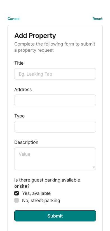110x231 pixels.
Task: Toggle via the 'Yes, available' label text
Action: tap(36, 193)
